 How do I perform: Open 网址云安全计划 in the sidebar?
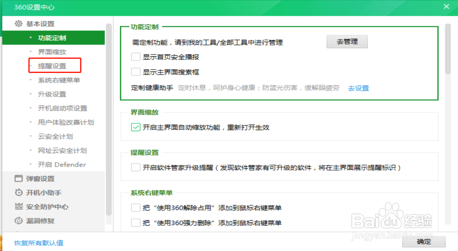click(63, 150)
